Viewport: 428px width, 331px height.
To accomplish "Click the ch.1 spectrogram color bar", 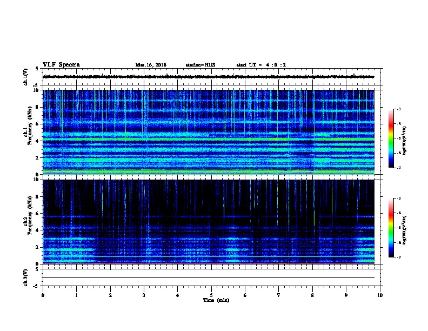I will 391,138.
